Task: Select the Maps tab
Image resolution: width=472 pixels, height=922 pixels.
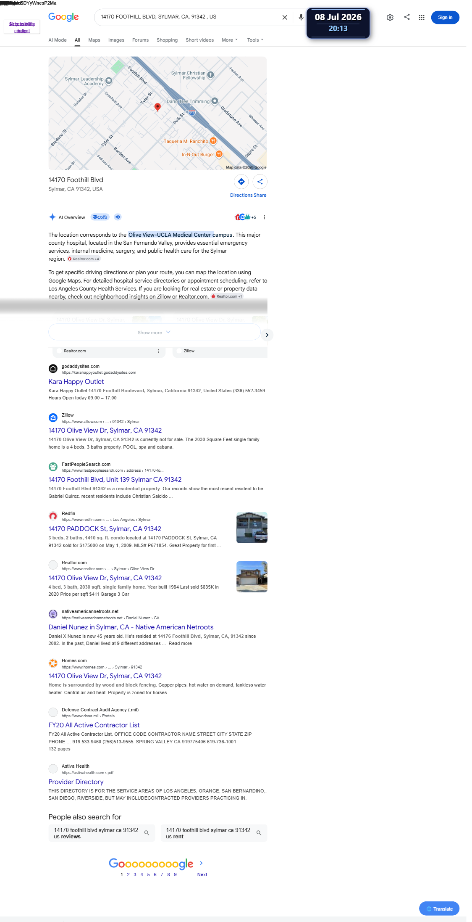Action: coord(94,40)
